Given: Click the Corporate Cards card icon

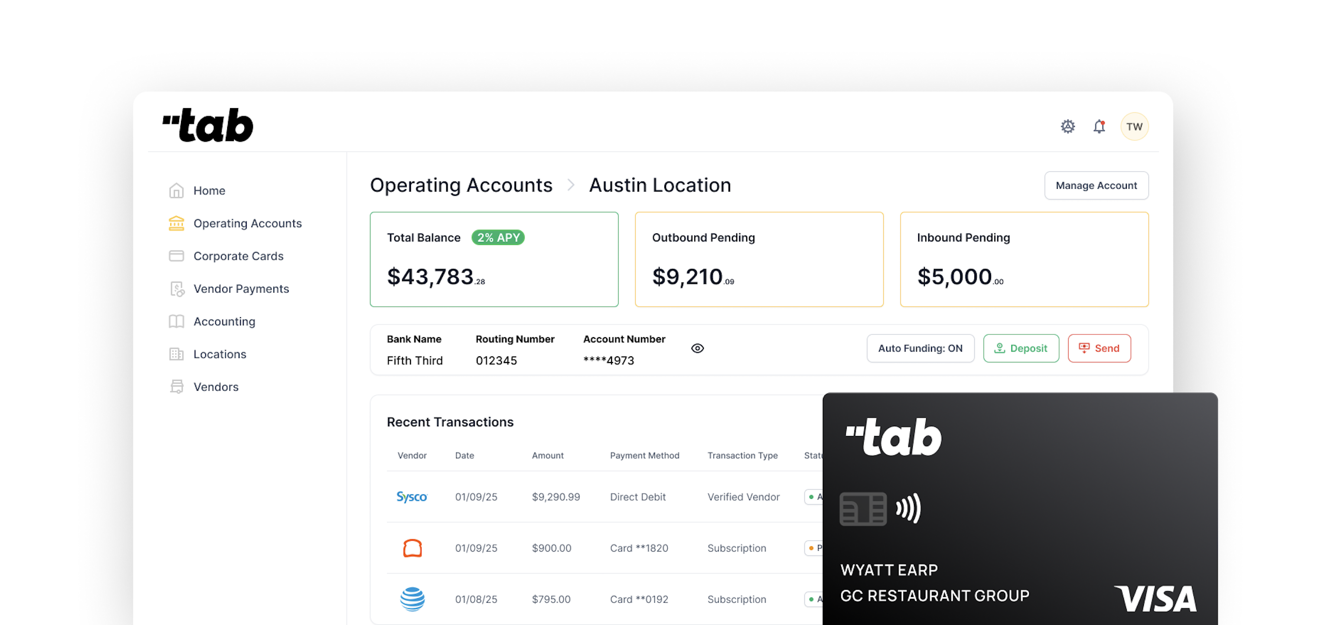Looking at the screenshot, I should tap(177, 256).
